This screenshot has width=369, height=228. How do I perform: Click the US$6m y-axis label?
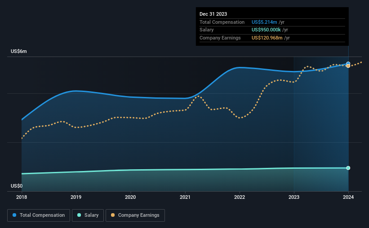coord(19,52)
